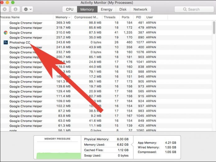Viewport: 216px width, 162px height.
Task: Click the vertical scrollbar of process list
Action: pyautogui.click(x=214, y=28)
